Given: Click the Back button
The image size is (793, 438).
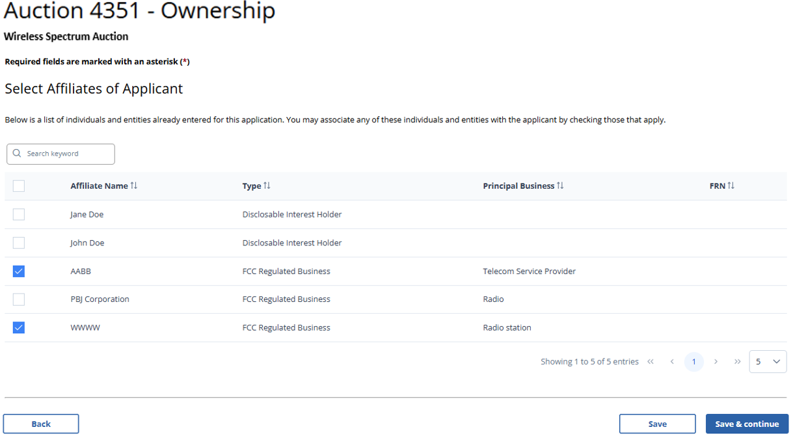Looking at the screenshot, I should (x=41, y=424).
